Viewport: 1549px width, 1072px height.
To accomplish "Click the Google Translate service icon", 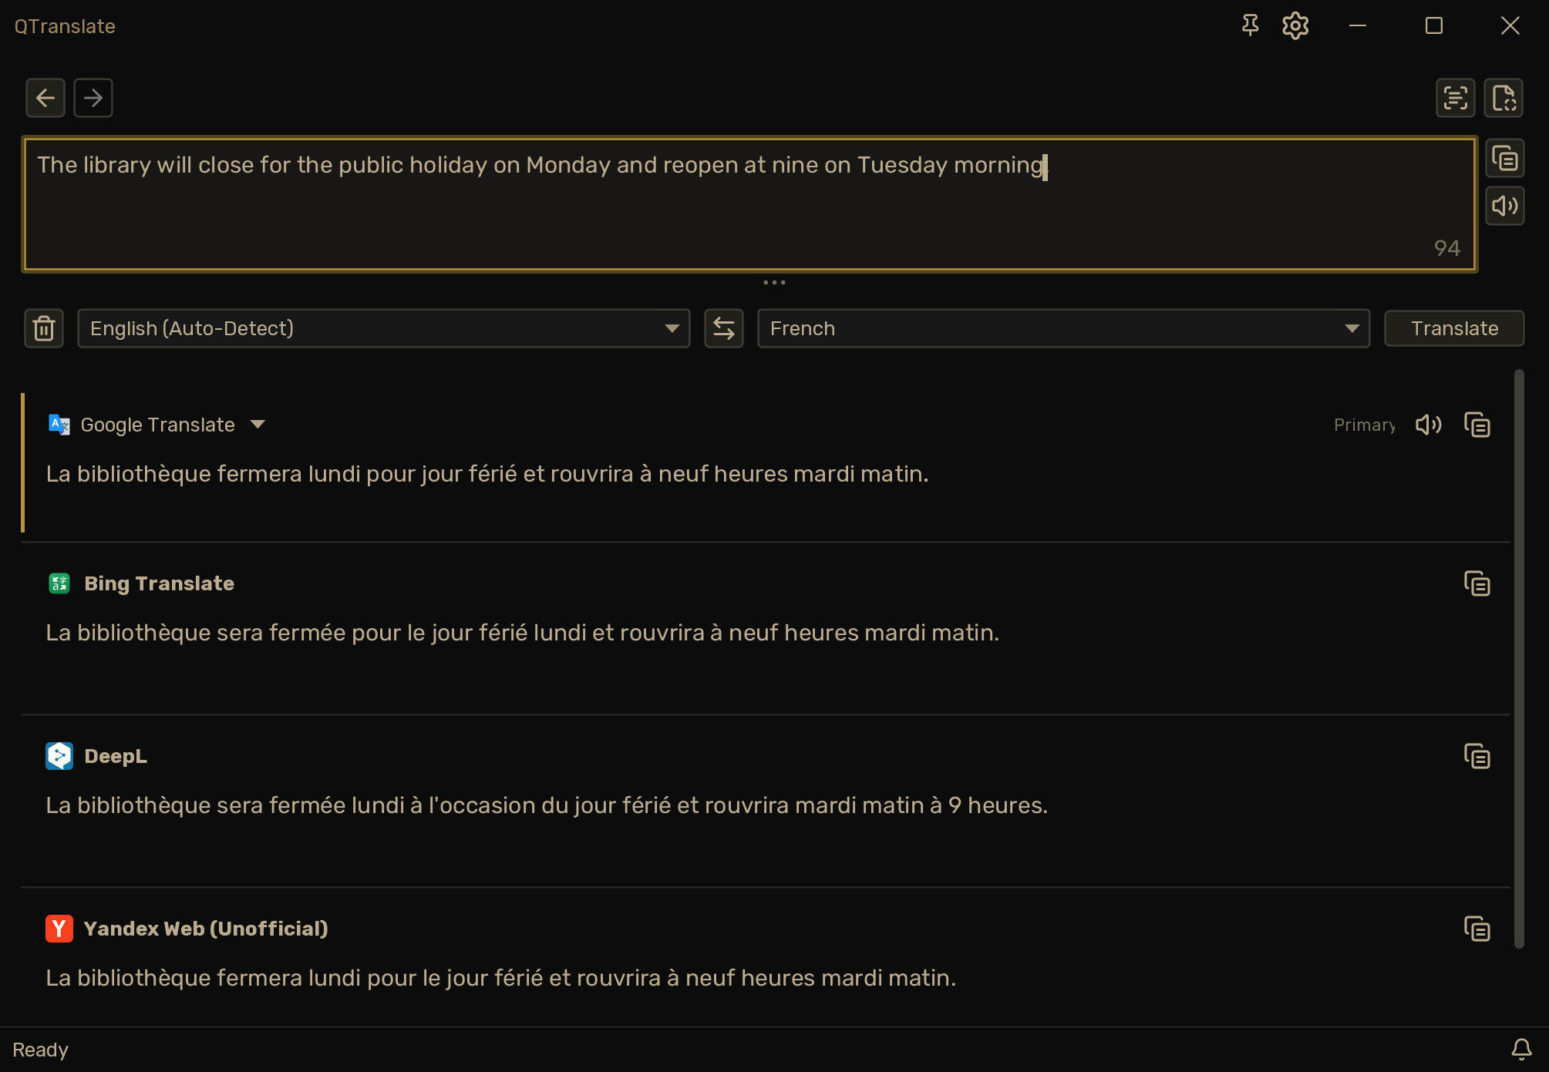I will (x=59, y=425).
